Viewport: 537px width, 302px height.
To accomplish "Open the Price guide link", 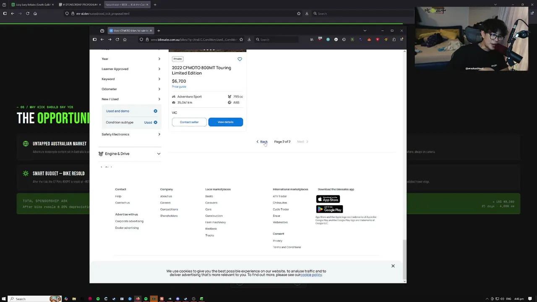I will (x=179, y=86).
